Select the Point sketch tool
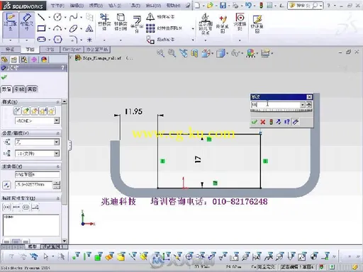 pos(89,40)
